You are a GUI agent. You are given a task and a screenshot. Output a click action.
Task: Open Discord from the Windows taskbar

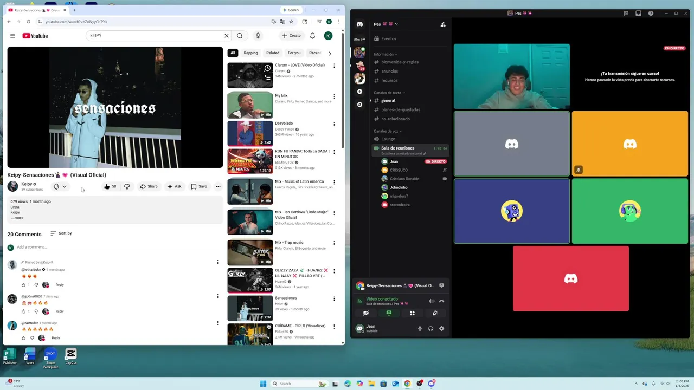click(432, 383)
